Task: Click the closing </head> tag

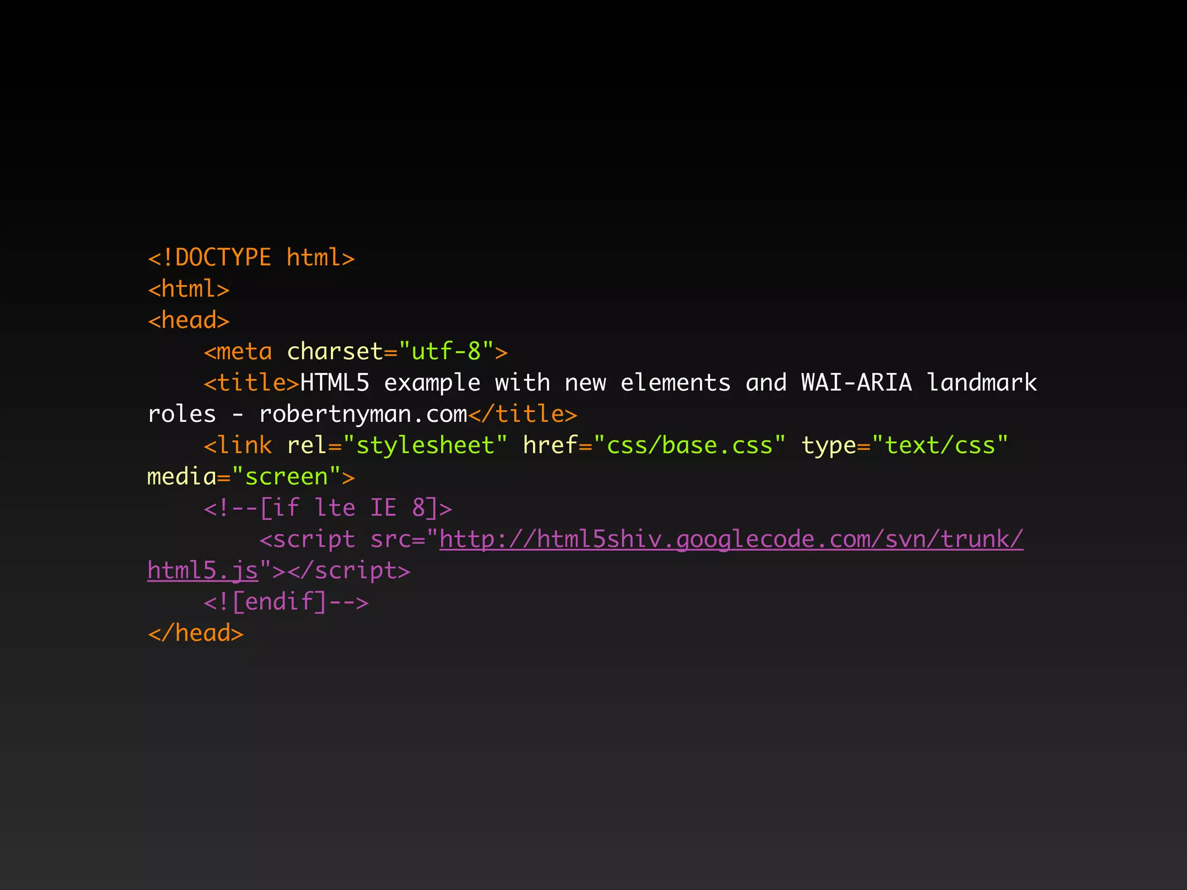Action: [x=195, y=633]
